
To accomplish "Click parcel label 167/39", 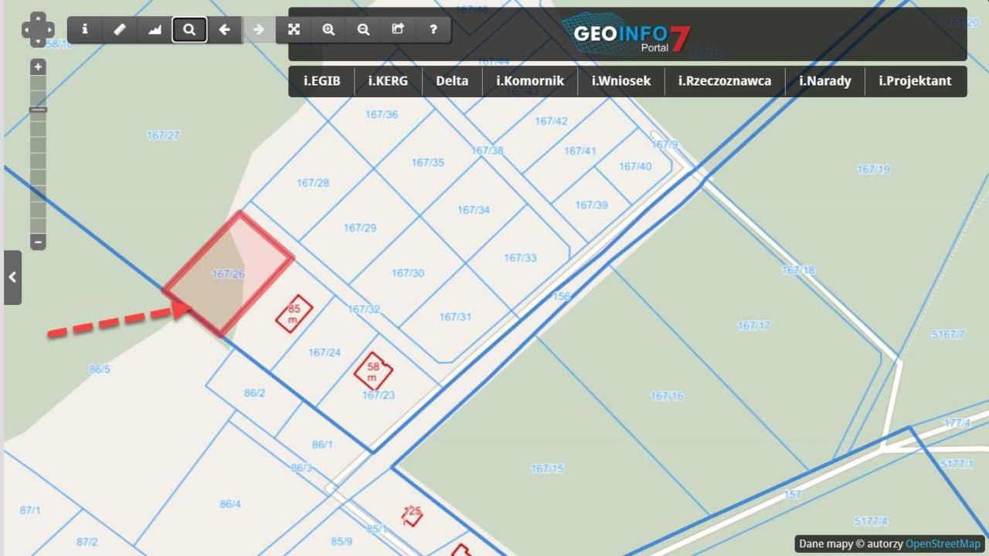I will click(x=591, y=205).
